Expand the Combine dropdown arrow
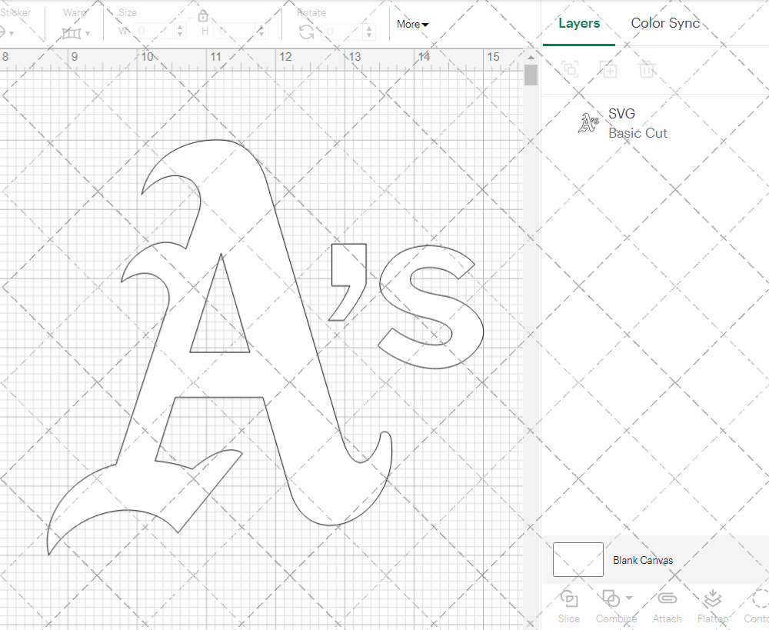 click(x=629, y=598)
